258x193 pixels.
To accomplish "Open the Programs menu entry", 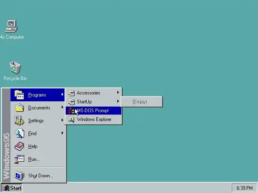I will pyautogui.click(x=37, y=95).
